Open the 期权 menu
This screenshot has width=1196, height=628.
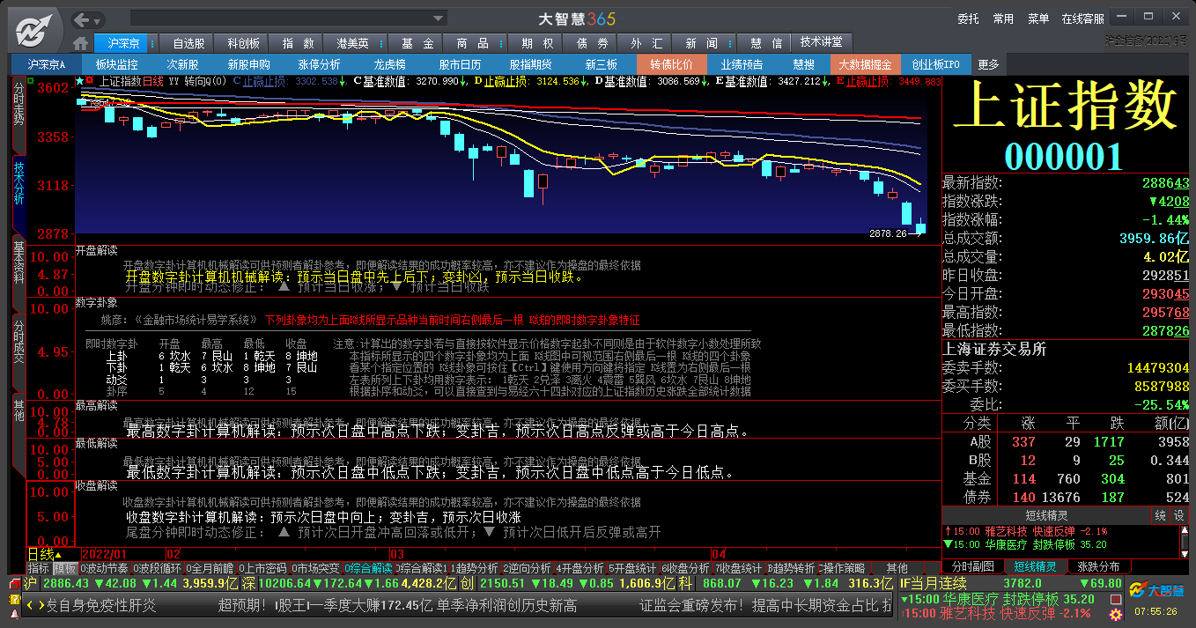pyautogui.click(x=537, y=43)
